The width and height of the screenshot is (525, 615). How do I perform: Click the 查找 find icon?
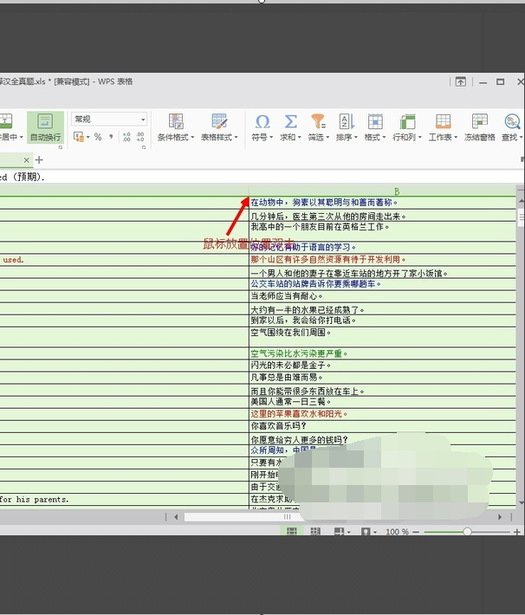[x=512, y=122]
